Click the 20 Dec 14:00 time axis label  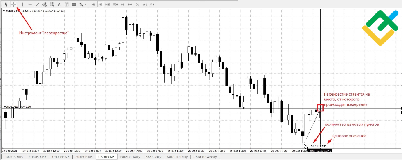[x=134, y=151]
